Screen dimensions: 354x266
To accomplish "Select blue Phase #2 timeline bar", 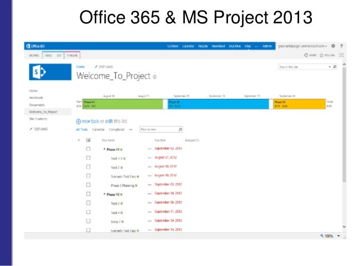I will (x=218, y=104).
